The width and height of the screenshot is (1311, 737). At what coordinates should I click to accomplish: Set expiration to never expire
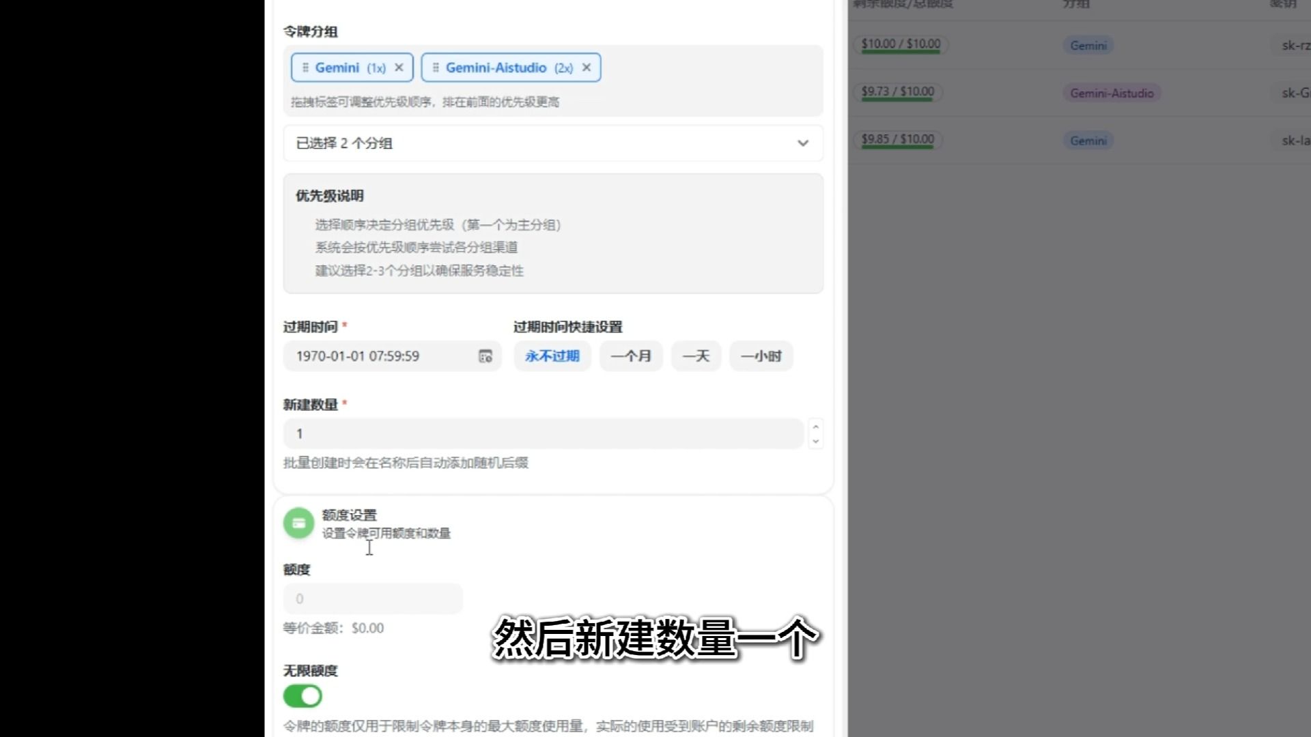pos(552,356)
